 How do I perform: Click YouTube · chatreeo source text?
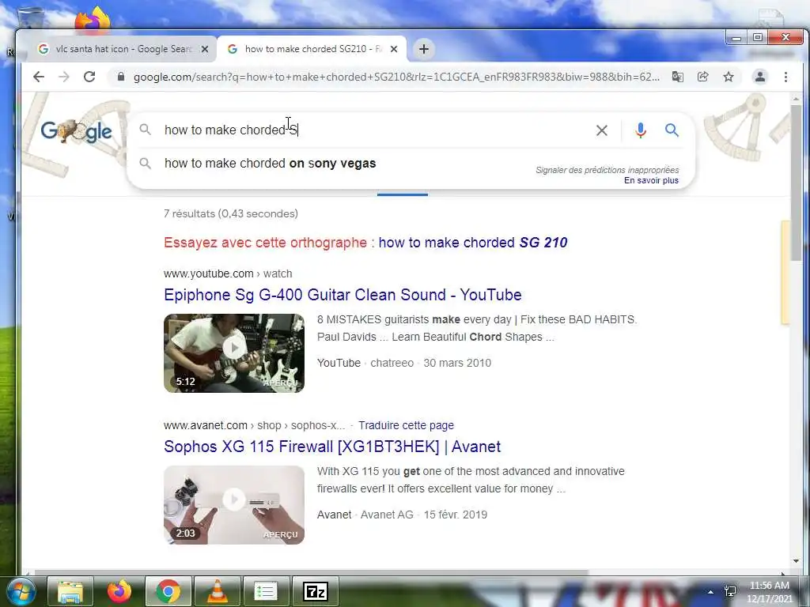coord(365,363)
